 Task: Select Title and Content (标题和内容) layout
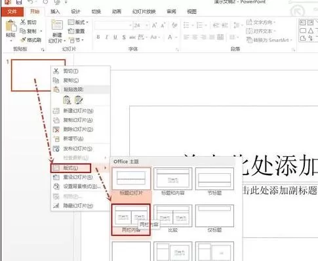tap(172, 182)
